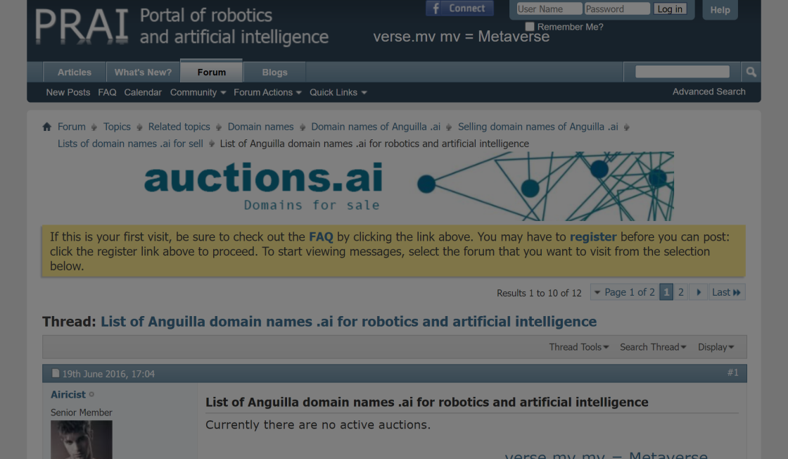Click Airicist's offline status indicator

(91, 395)
